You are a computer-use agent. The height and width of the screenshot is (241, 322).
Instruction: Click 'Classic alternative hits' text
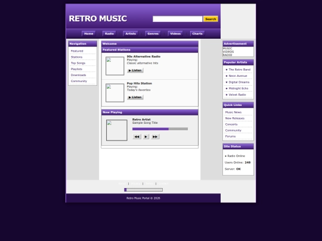143,63
